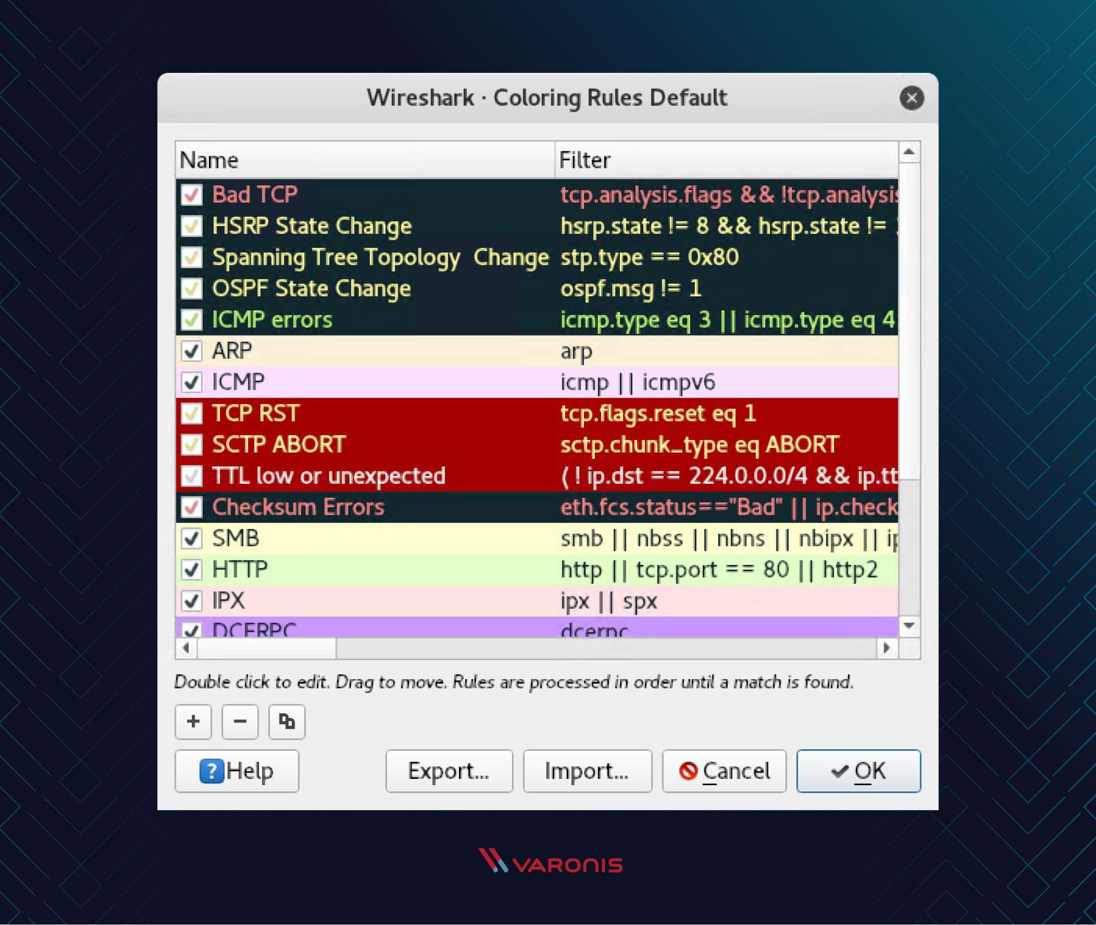This screenshot has width=1096, height=925.
Task: Select the SCTP ABORT rule name
Action: tap(279, 445)
